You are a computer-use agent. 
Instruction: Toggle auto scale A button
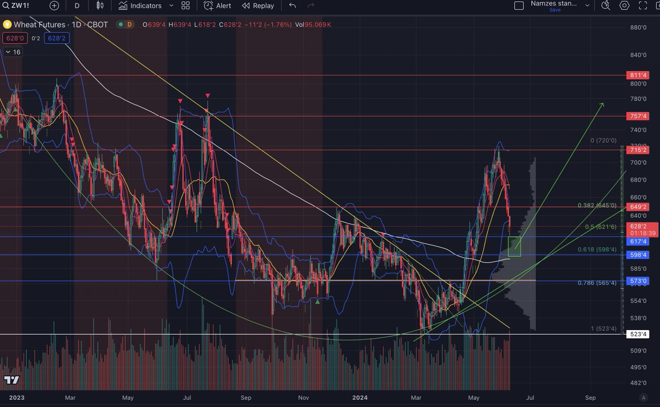click(643, 397)
